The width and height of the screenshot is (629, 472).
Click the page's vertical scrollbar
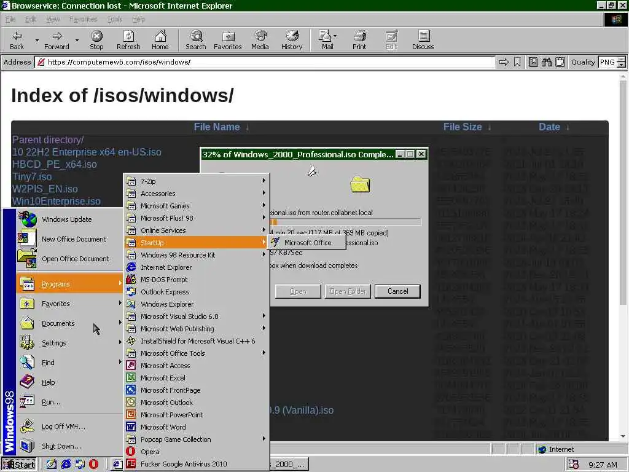pos(623,257)
